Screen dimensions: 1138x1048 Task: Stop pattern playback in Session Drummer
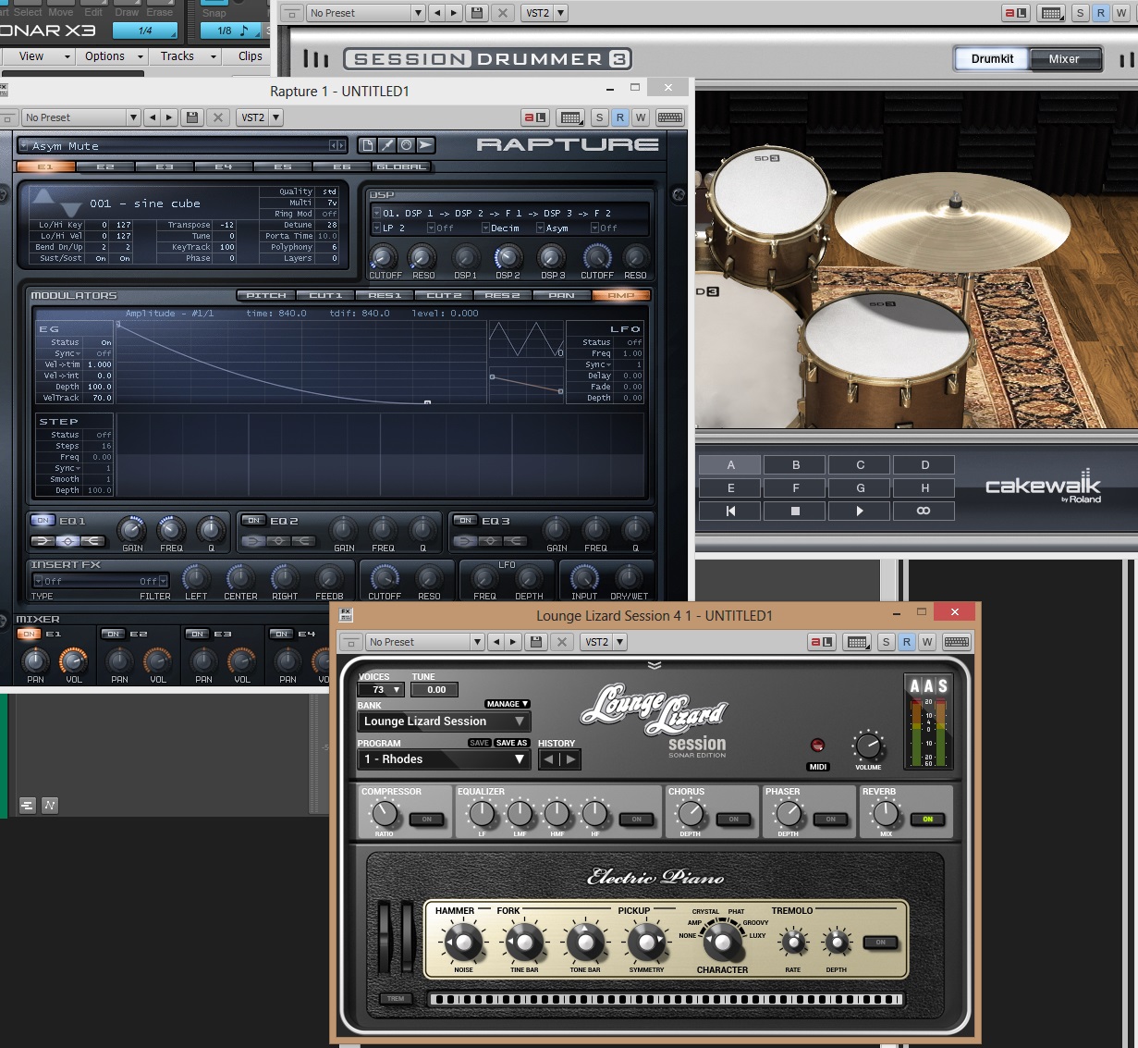795,511
